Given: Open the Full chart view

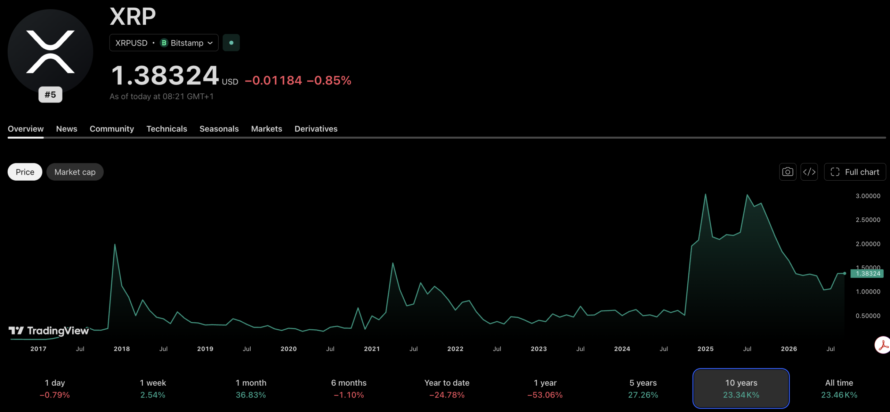Looking at the screenshot, I should [855, 172].
